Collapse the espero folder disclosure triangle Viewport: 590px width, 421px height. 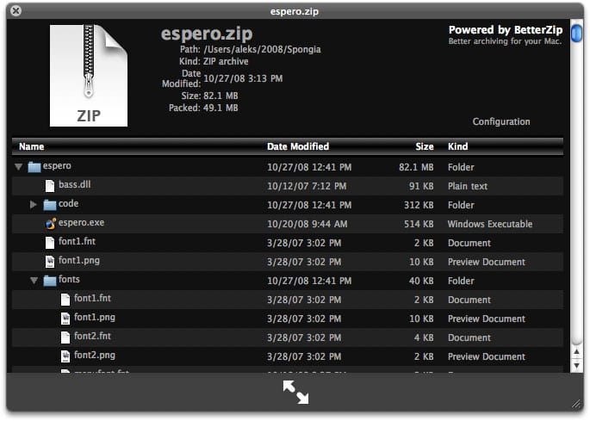(18, 167)
